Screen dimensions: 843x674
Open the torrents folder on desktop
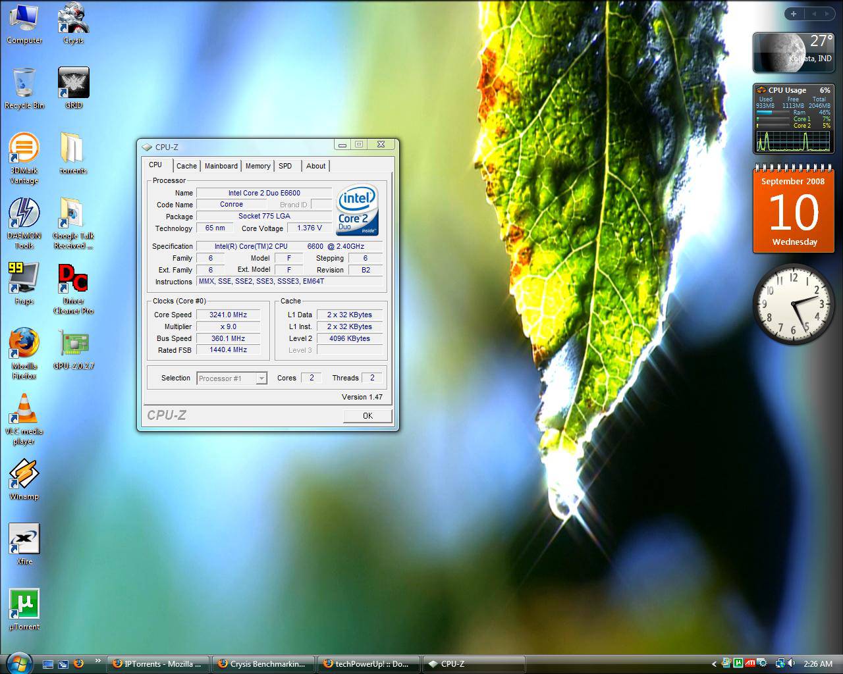tap(73, 153)
